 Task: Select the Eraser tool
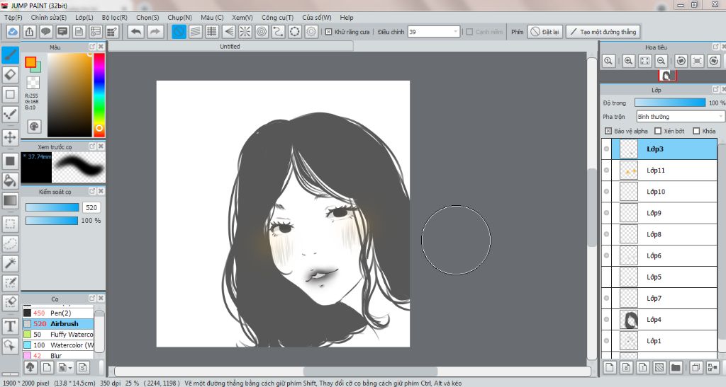(x=10, y=75)
